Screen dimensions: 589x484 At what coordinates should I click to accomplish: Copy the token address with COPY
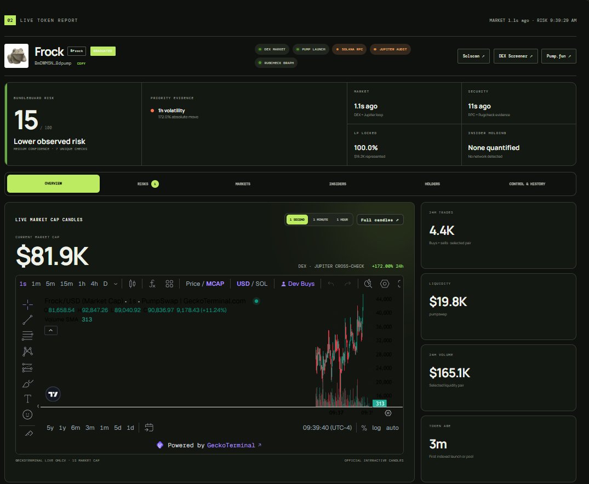point(81,64)
